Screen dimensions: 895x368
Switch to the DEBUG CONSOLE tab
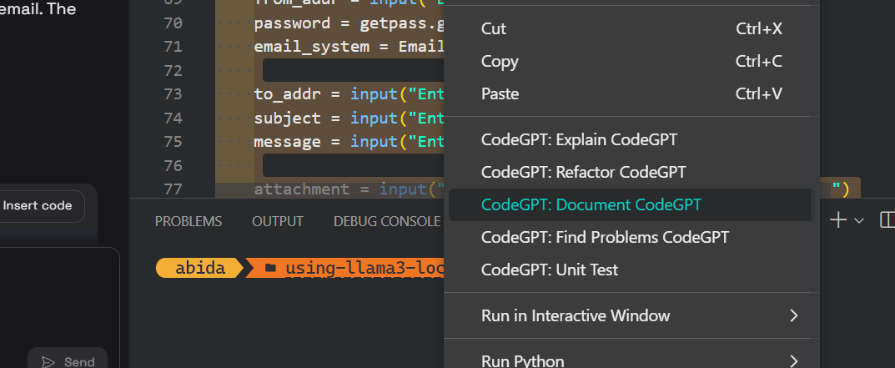coord(386,221)
